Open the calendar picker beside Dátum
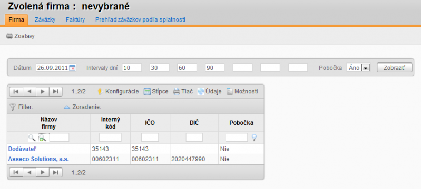This screenshot has height=189, width=421. pos(72,68)
